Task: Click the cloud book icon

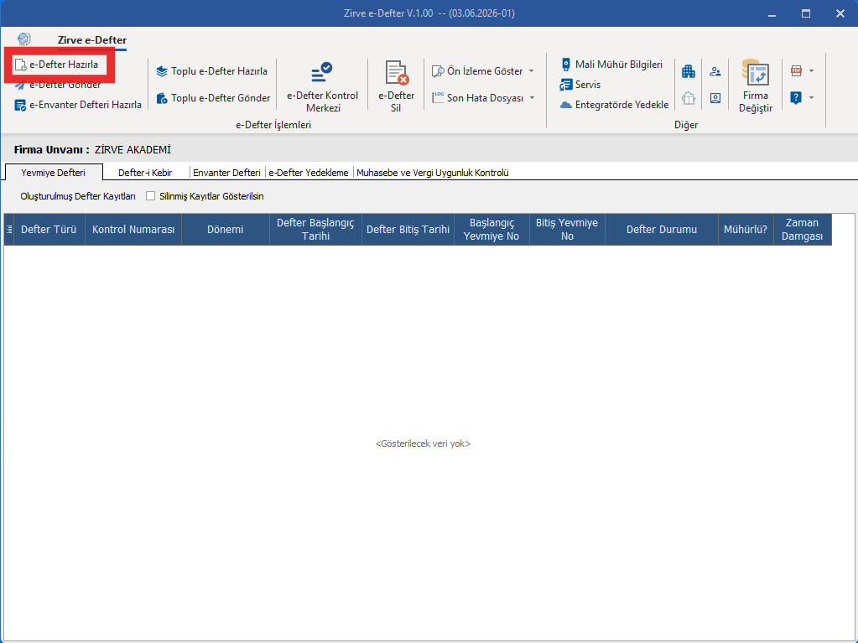Action: pyautogui.click(x=689, y=98)
